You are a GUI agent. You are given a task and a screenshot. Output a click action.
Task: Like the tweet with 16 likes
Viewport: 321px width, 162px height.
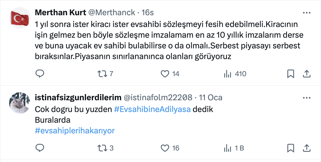pos(170,148)
